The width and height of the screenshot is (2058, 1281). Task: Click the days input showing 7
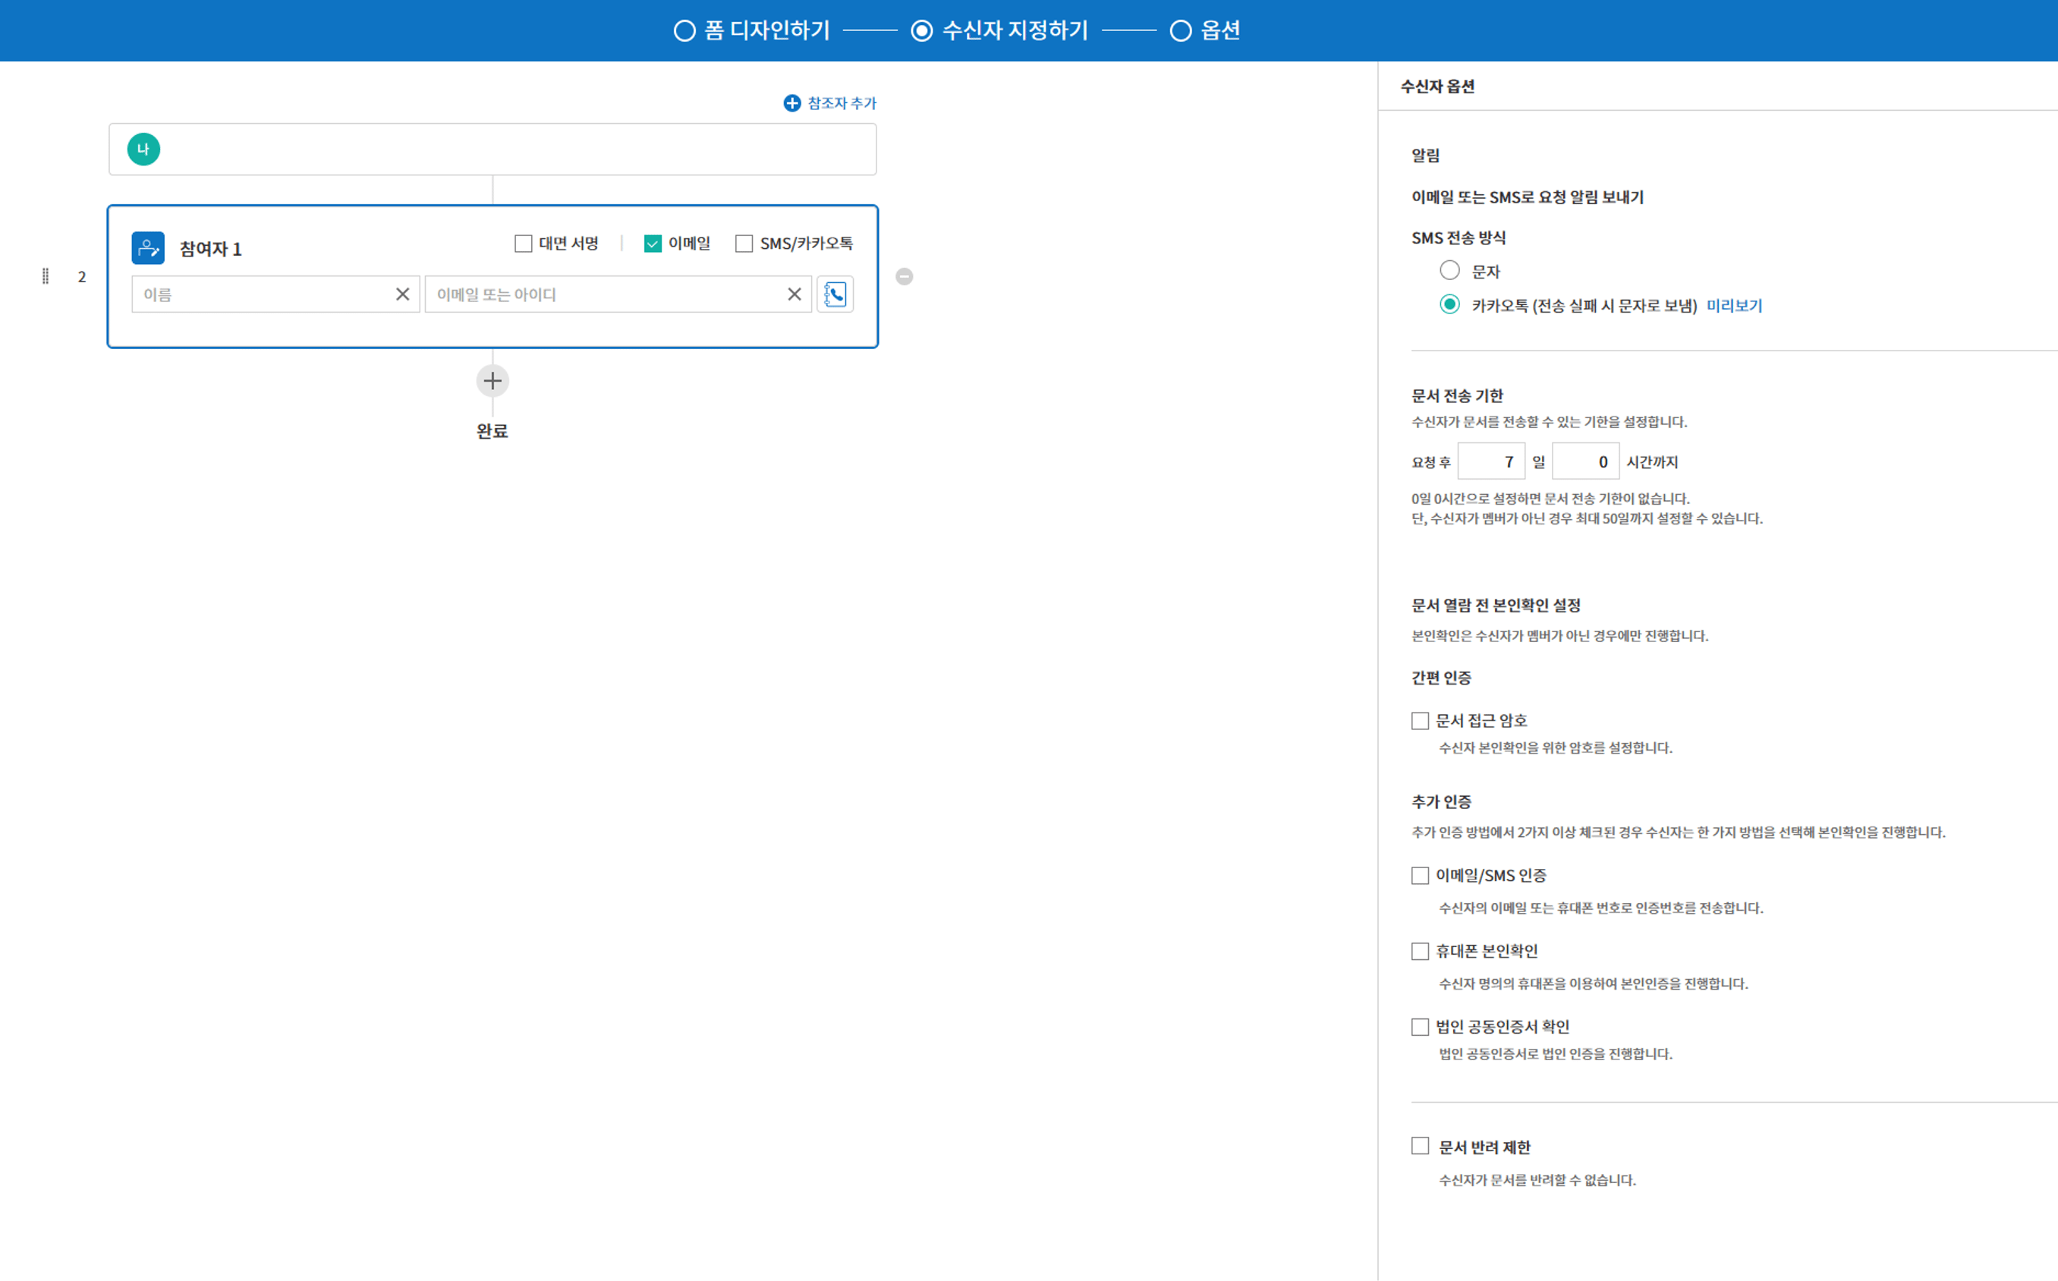pyautogui.click(x=1490, y=461)
